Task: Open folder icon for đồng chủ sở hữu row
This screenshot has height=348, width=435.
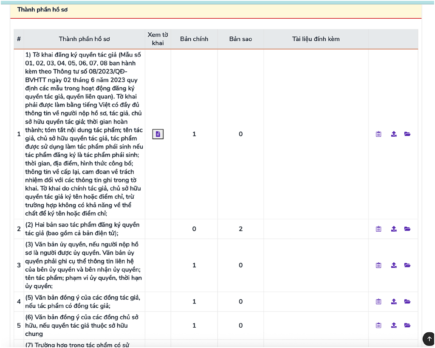Action: 407,325
